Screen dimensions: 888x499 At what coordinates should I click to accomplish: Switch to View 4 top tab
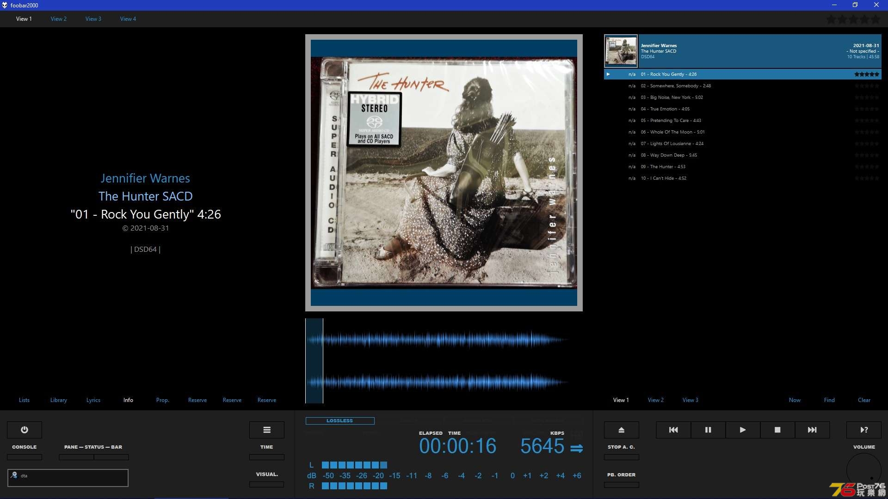point(128,19)
